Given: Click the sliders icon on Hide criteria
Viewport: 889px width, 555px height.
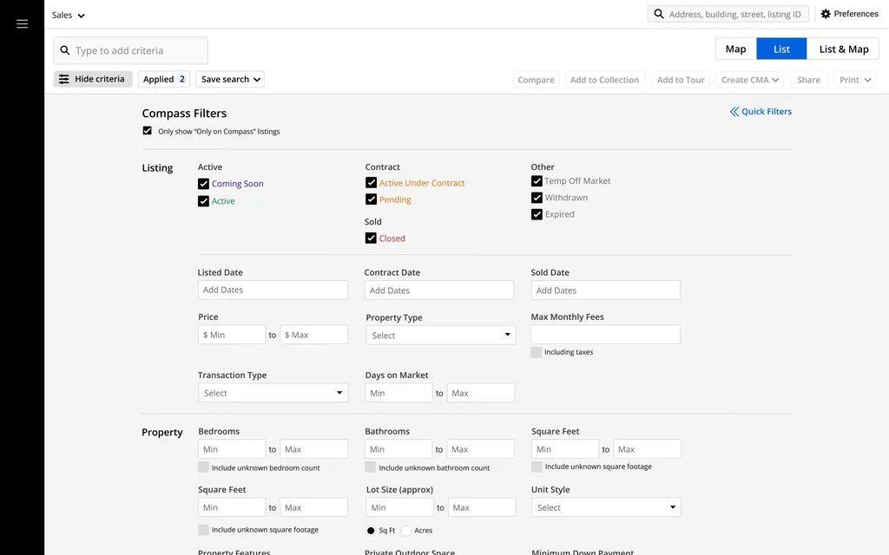Looking at the screenshot, I should [x=64, y=79].
